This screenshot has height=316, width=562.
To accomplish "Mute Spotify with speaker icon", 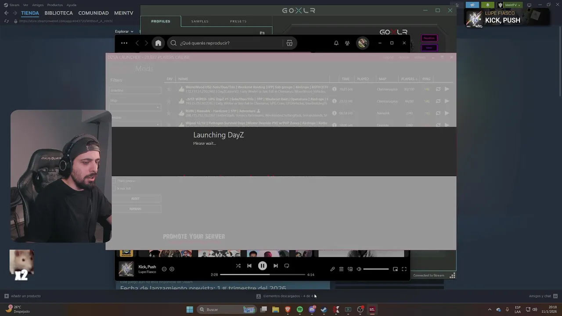I will [x=359, y=269].
